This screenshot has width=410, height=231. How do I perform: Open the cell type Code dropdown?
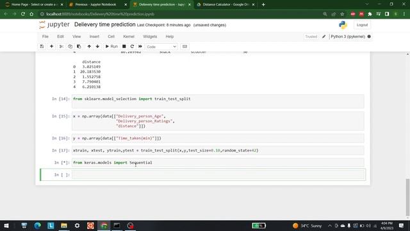(161, 47)
